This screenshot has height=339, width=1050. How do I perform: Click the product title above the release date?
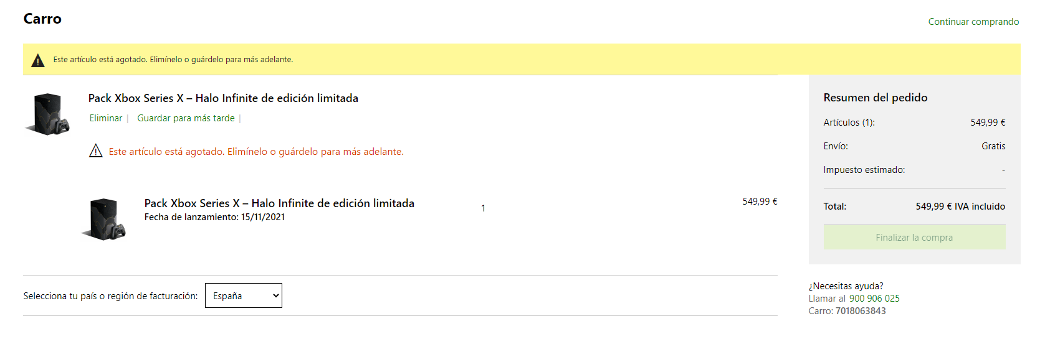coord(279,203)
